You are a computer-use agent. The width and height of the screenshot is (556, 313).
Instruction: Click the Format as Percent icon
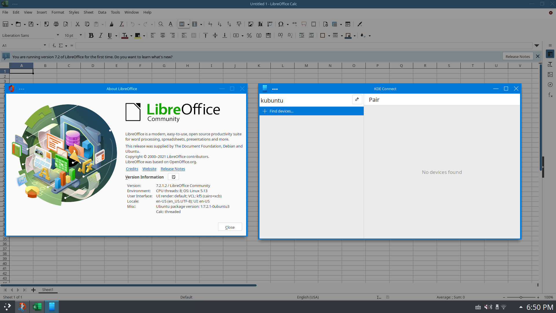pos(249,36)
